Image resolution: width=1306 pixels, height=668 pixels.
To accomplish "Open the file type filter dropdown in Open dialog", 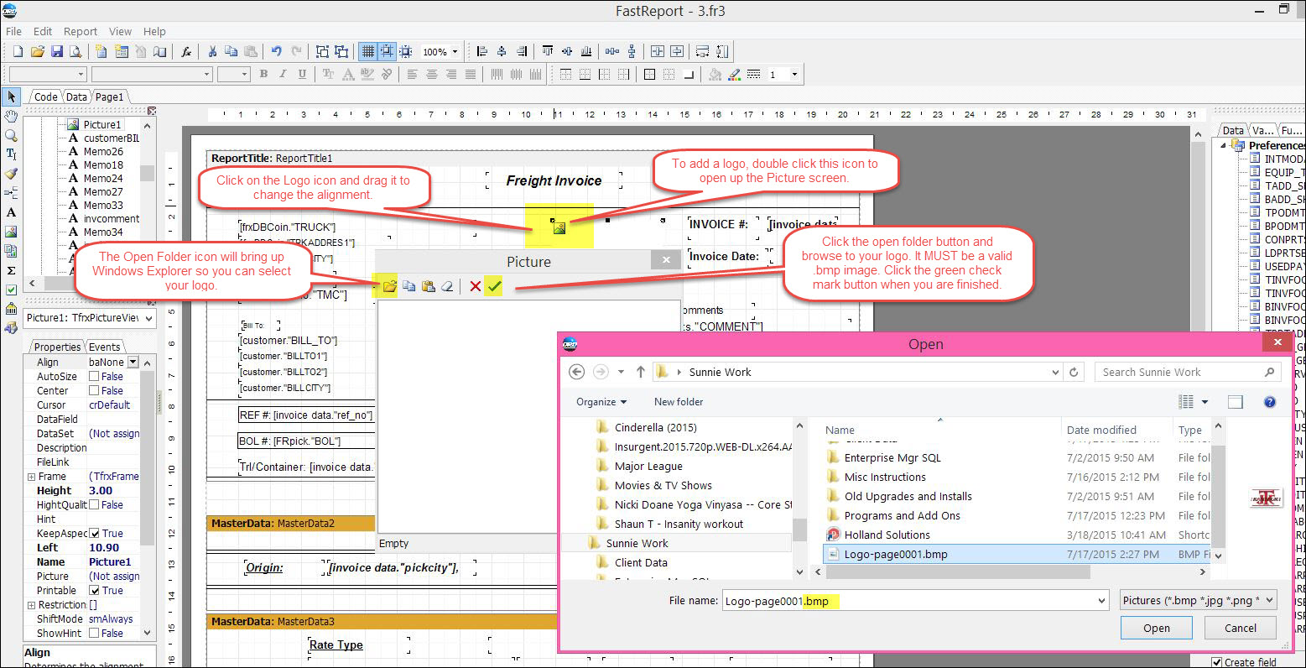I will point(1199,600).
